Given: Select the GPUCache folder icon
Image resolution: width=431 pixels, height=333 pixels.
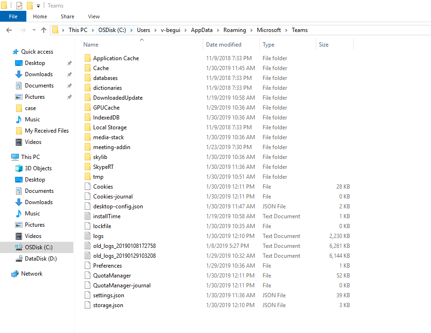Looking at the screenshot, I should [x=88, y=107].
